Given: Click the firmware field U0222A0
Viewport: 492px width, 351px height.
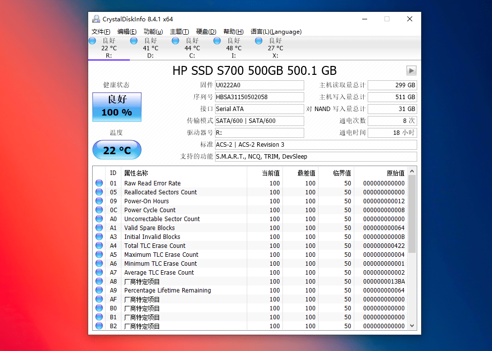Looking at the screenshot, I should [260, 85].
